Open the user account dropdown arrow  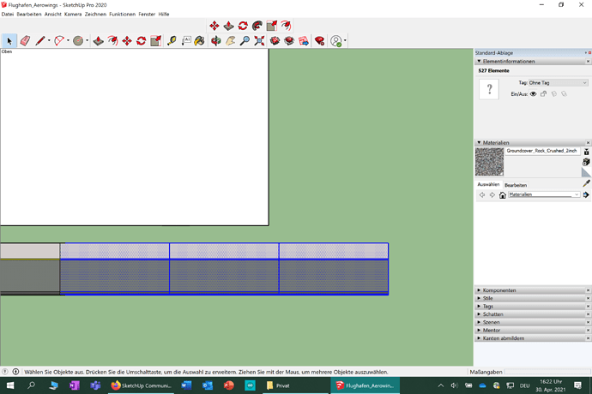[345, 41]
